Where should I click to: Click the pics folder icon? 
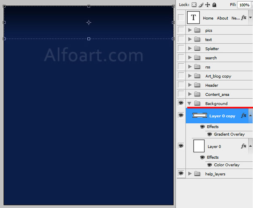point(197,30)
